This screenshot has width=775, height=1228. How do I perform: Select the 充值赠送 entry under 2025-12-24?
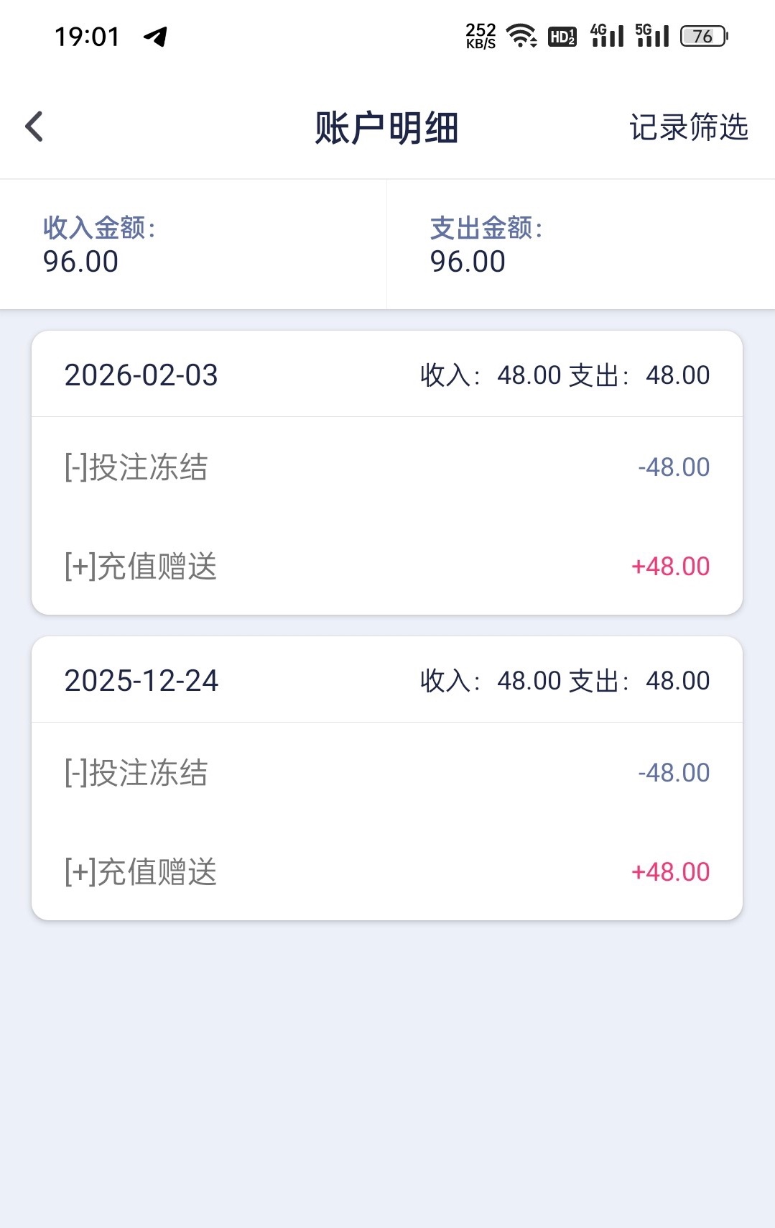tap(141, 872)
